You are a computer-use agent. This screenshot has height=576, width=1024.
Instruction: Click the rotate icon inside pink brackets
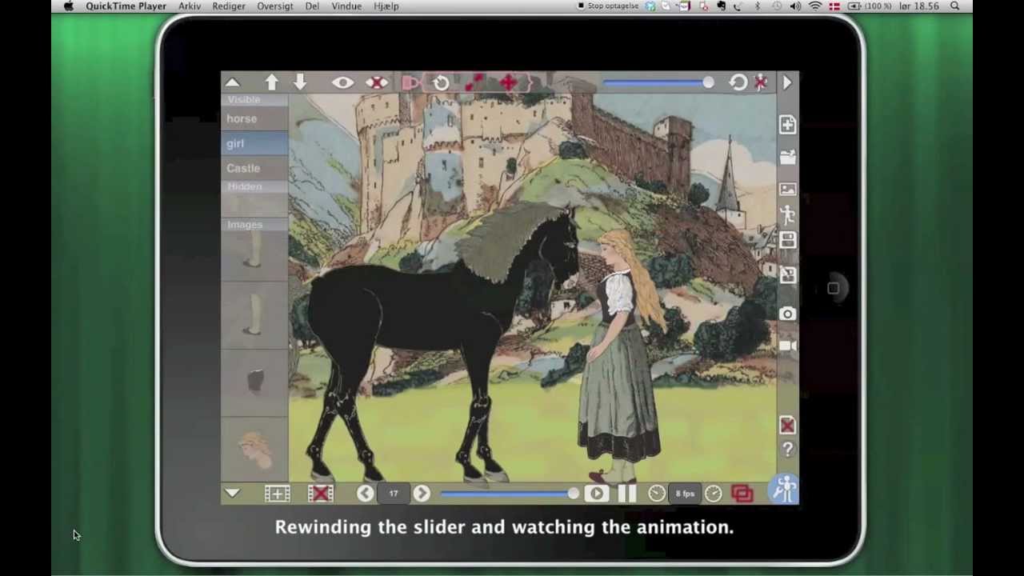click(441, 82)
